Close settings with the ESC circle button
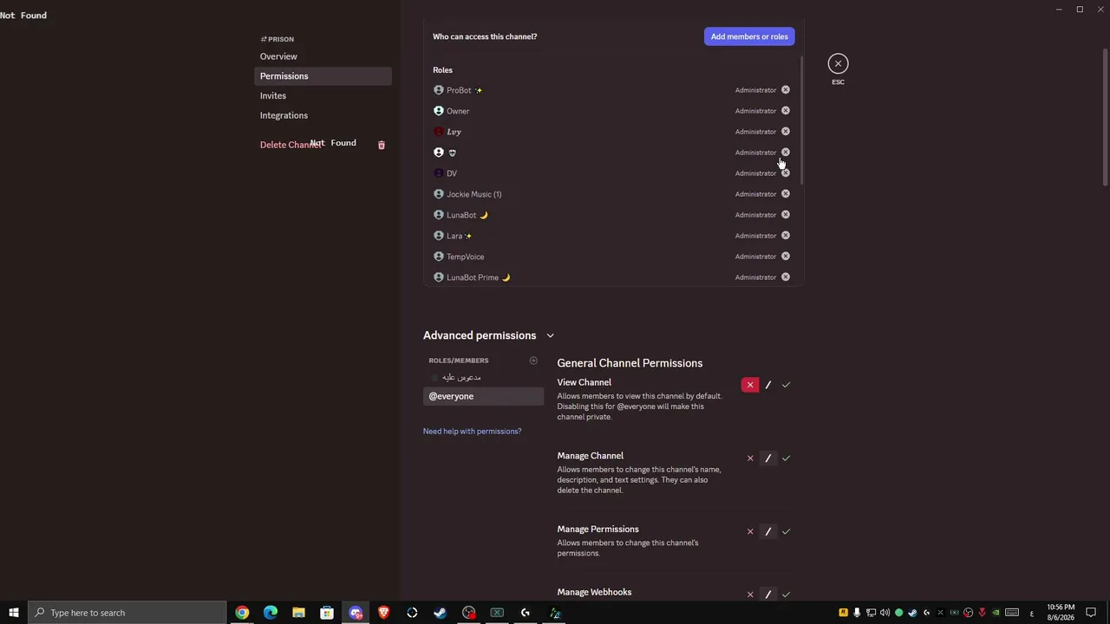The image size is (1110, 624). [838, 63]
